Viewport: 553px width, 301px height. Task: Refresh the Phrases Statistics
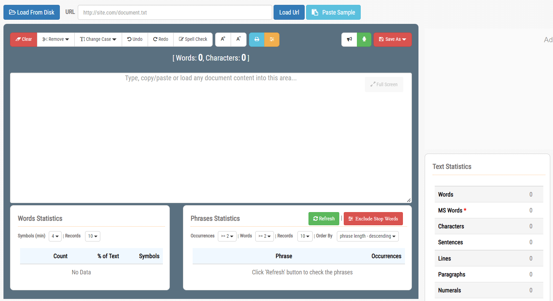pos(324,219)
